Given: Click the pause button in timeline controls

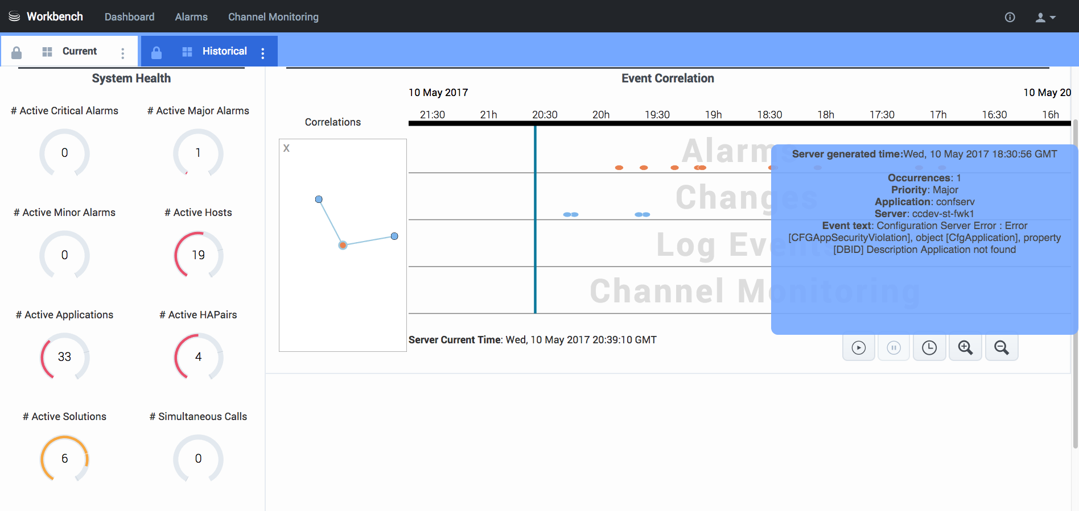Looking at the screenshot, I should click(x=893, y=348).
